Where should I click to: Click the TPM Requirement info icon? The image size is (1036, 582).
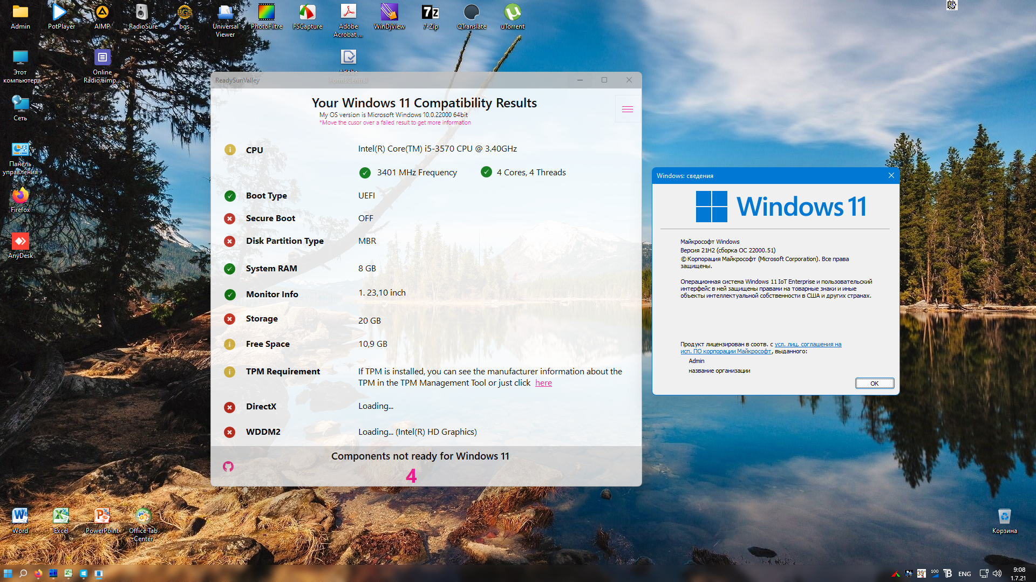tap(230, 372)
